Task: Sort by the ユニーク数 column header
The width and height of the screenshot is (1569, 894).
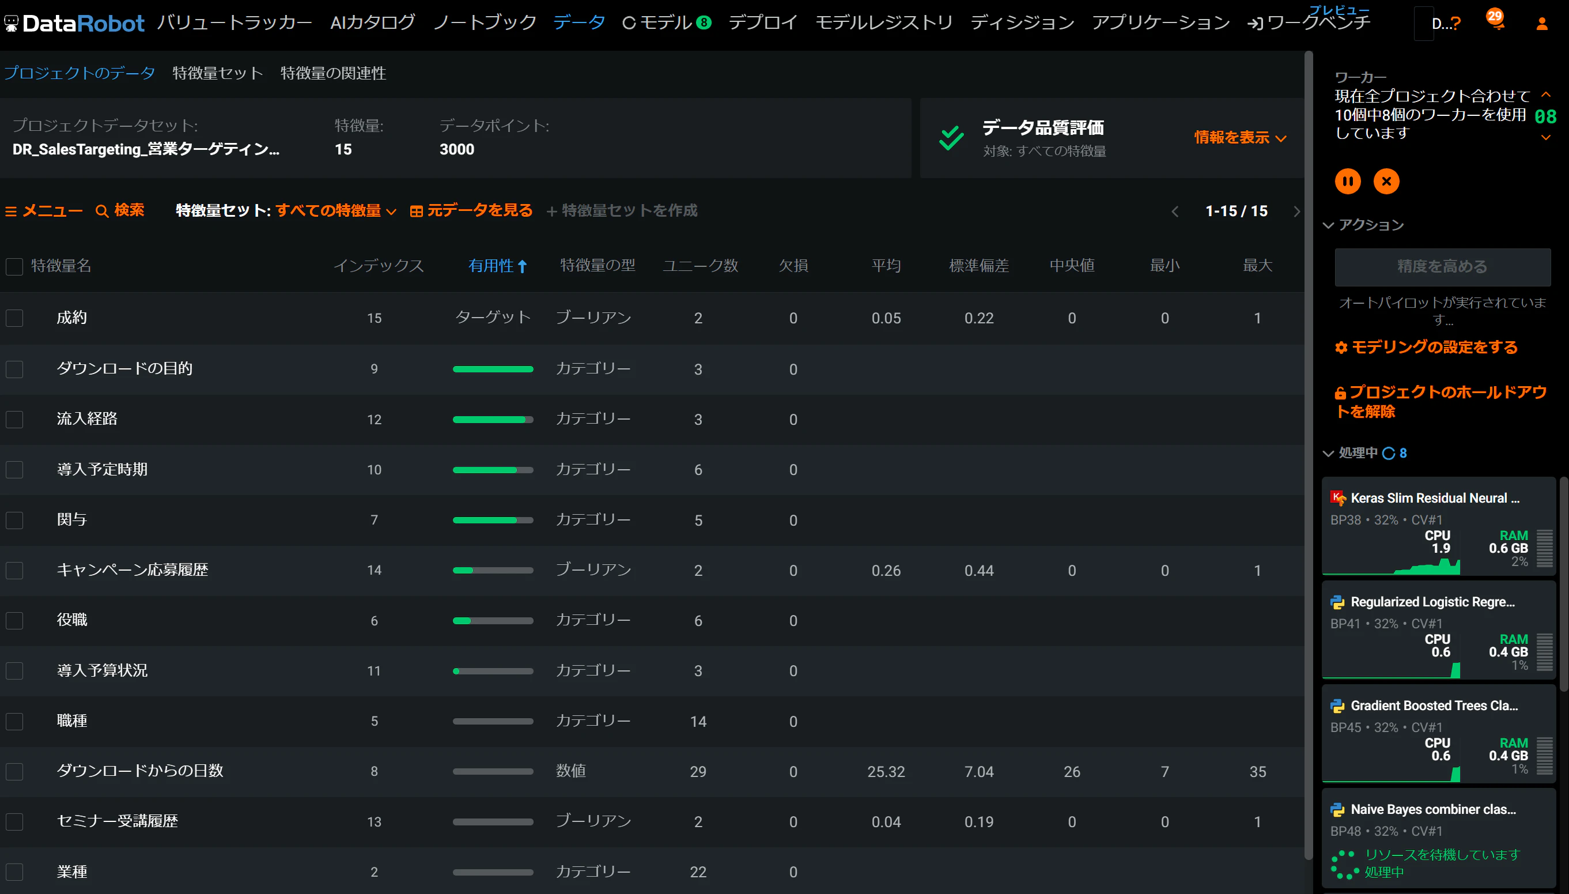Action: [x=700, y=266]
